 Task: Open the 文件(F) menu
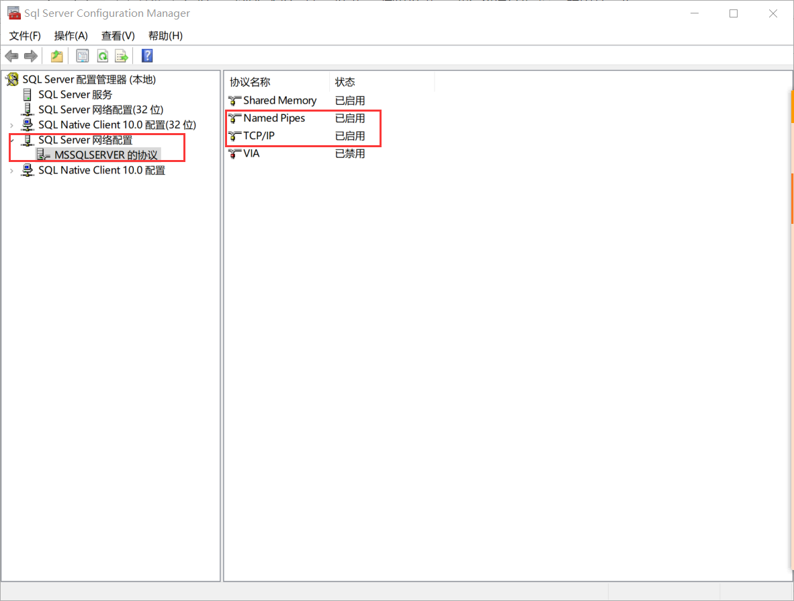tap(24, 36)
